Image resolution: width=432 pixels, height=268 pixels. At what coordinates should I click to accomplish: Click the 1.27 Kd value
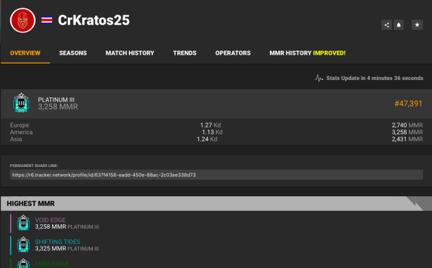(x=210, y=125)
